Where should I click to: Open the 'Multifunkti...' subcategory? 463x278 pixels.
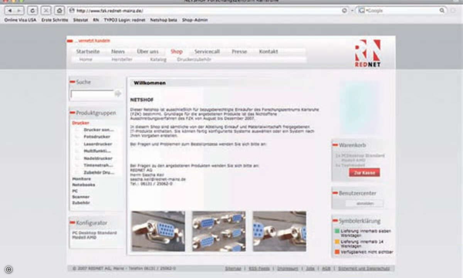97,151
